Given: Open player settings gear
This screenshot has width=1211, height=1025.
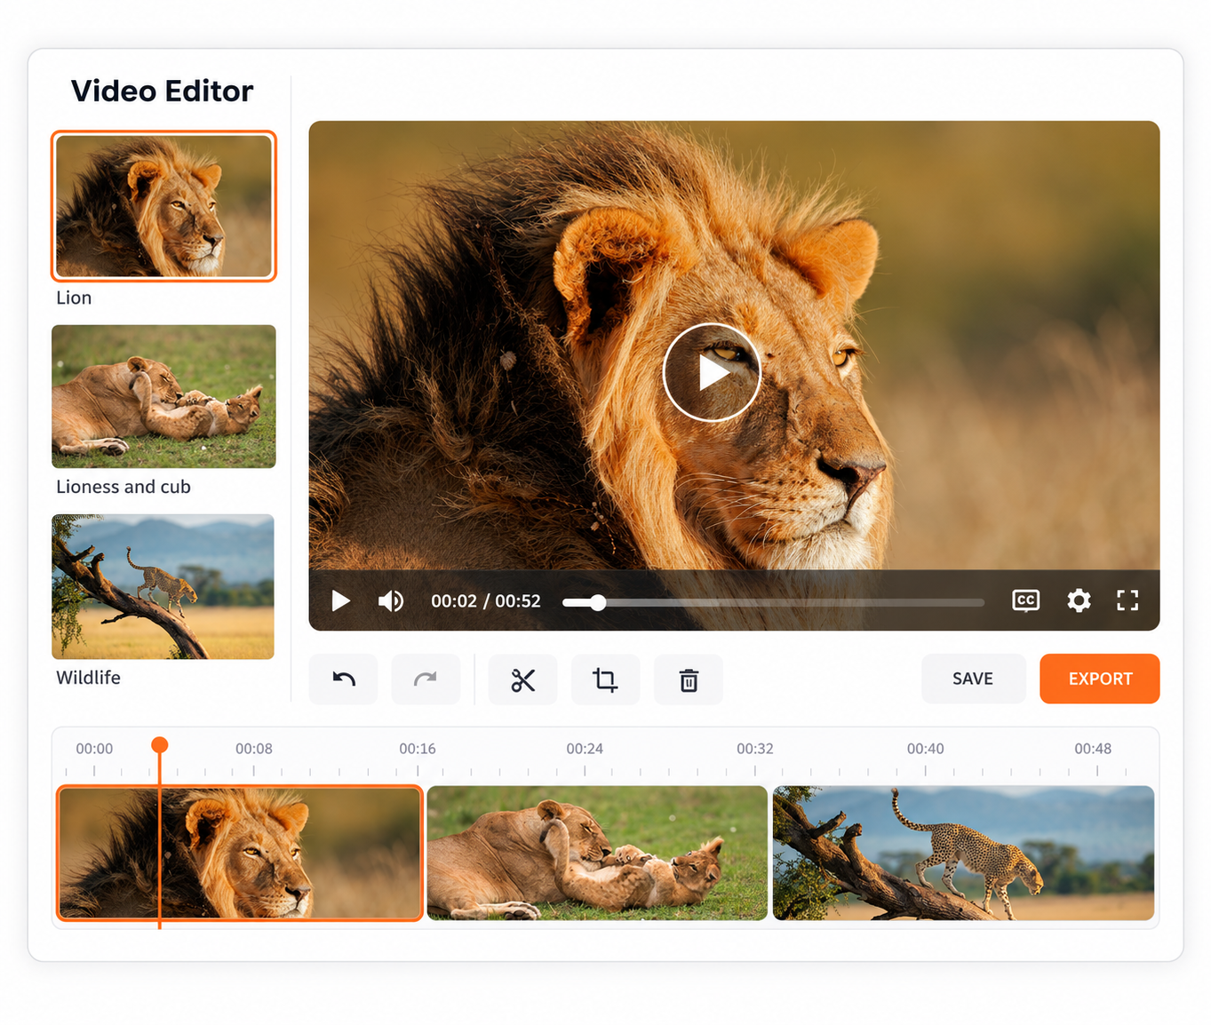Looking at the screenshot, I should 1079,600.
